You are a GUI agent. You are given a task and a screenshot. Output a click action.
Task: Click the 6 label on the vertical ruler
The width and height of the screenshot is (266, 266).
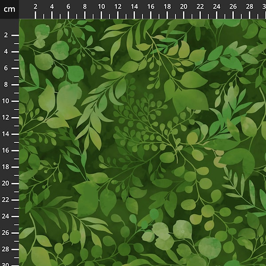pyautogui.click(x=6, y=68)
